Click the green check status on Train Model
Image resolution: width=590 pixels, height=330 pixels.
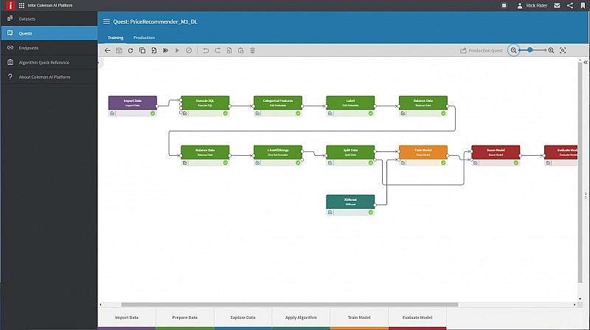(x=443, y=162)
